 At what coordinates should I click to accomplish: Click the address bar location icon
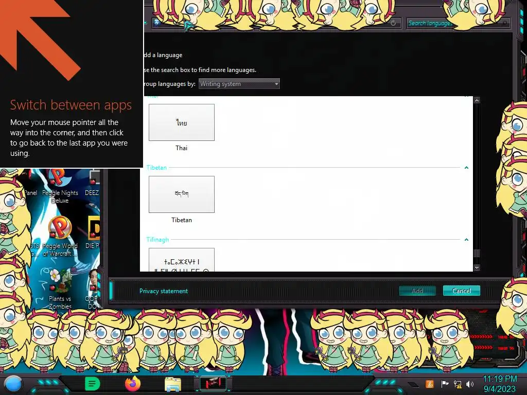pos(157,23)
